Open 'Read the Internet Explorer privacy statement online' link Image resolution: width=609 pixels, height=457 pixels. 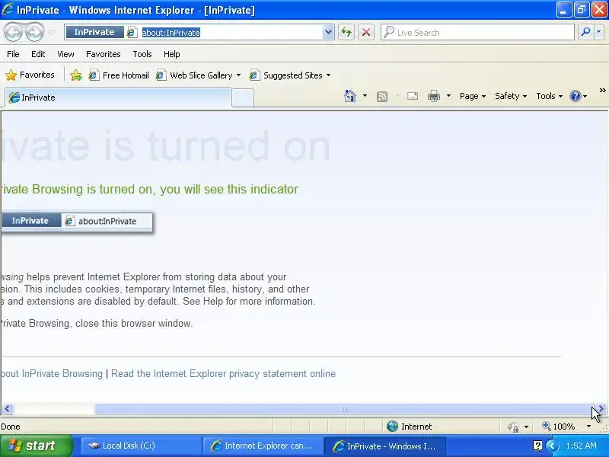pos(223,373)
